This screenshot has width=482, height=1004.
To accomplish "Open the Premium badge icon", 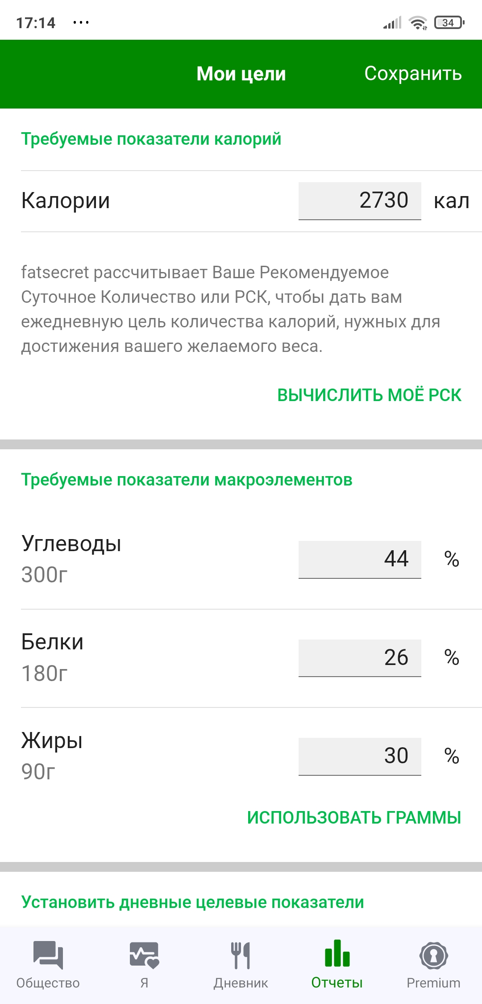I will point(433,955).
